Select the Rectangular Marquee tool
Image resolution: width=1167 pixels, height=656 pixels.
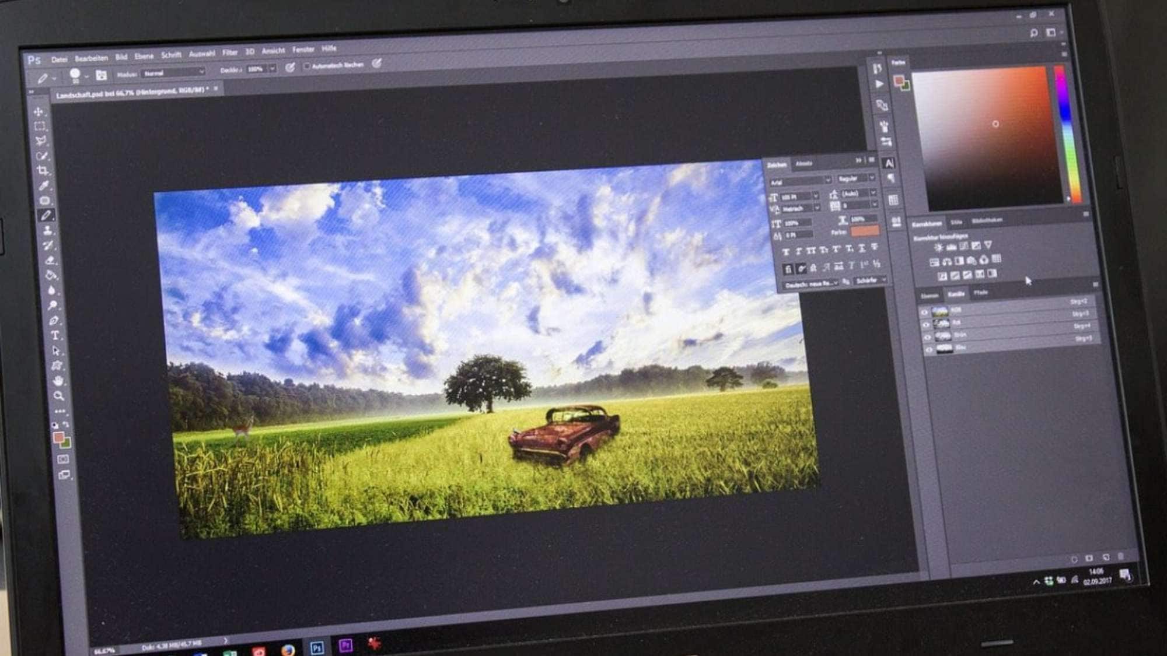(40, 126)
